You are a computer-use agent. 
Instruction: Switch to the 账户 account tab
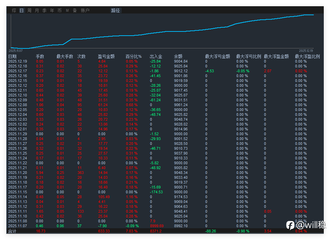[x=85, y=10]
